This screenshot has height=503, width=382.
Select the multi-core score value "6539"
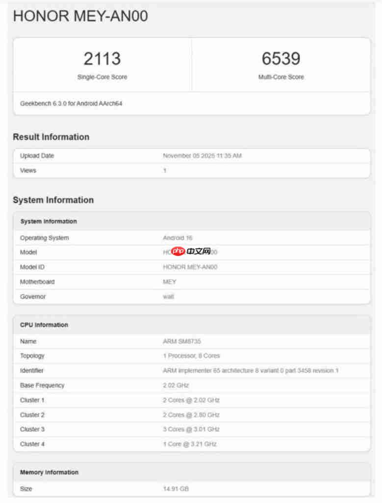tap(281, 59)
